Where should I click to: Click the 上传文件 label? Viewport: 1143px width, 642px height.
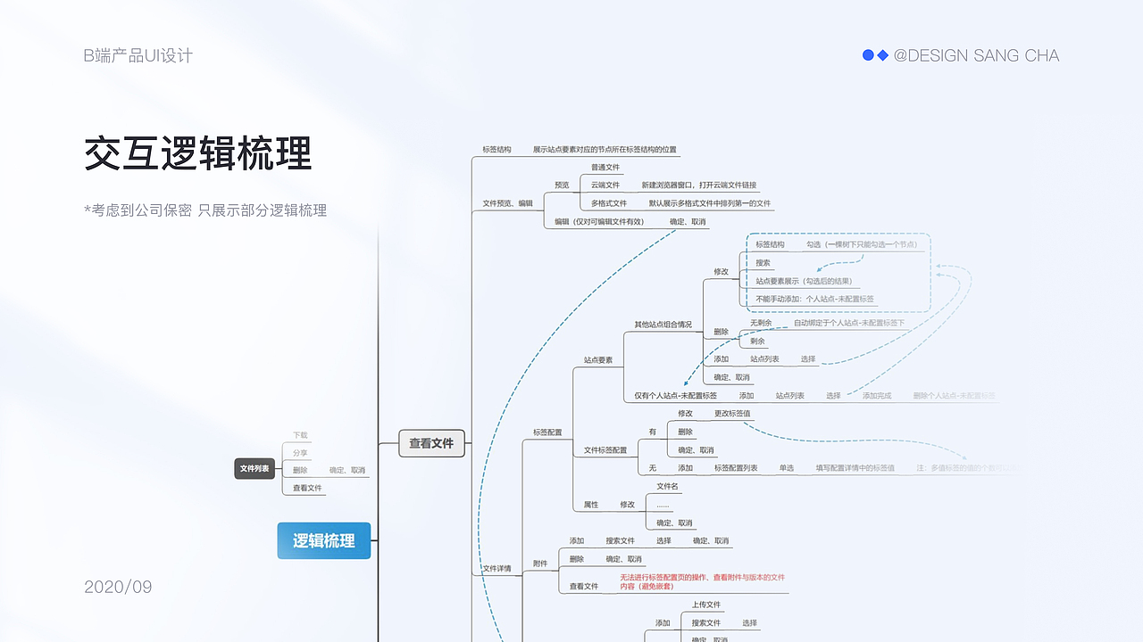[x=705, y=605]
